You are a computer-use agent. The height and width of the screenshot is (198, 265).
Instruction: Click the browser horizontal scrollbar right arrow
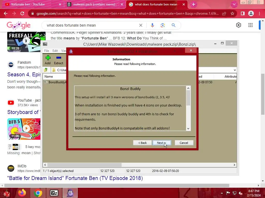pos(259,185)
